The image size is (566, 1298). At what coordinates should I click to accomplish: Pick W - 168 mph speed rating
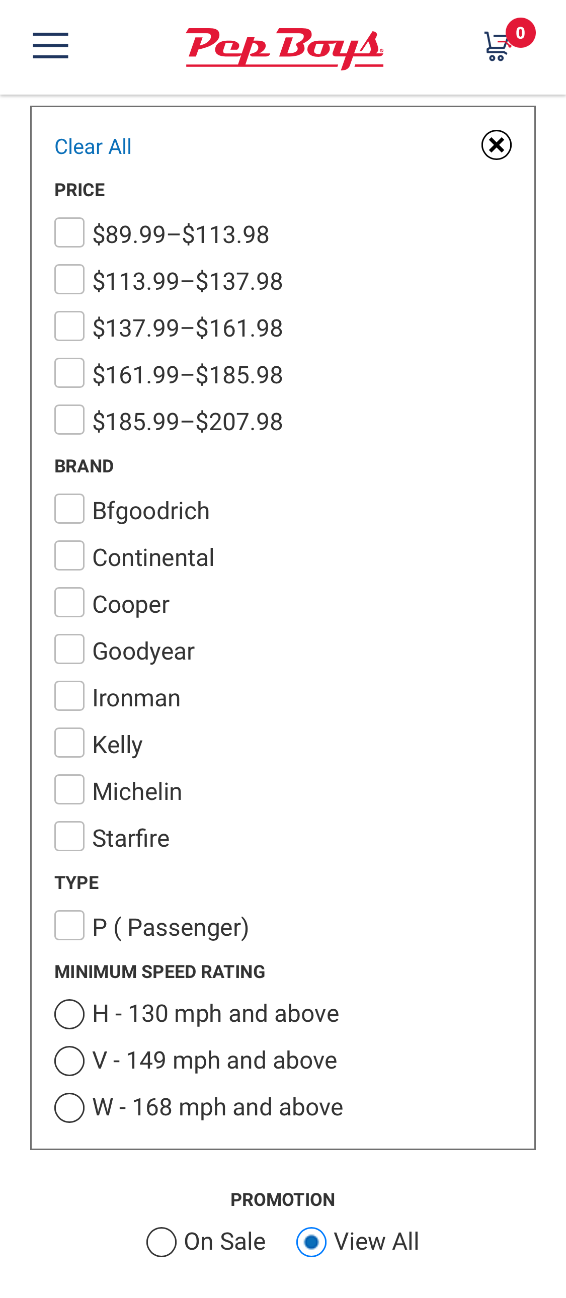pos(69,1108)
